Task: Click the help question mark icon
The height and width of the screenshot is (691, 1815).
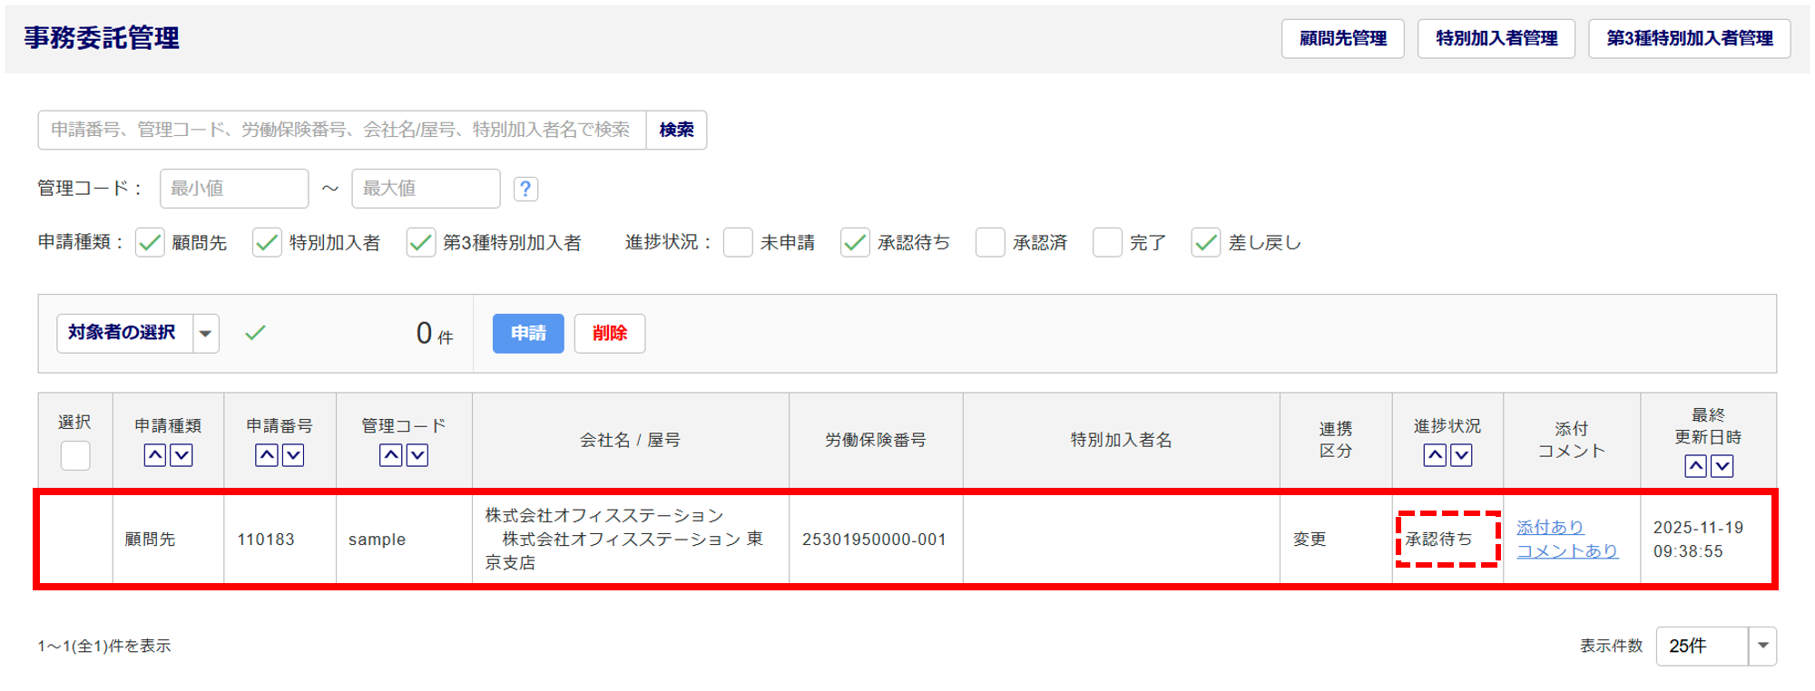Action: point(525,189)
